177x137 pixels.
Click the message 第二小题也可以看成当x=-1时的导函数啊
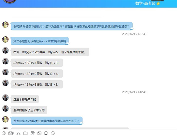coord(39,41)
